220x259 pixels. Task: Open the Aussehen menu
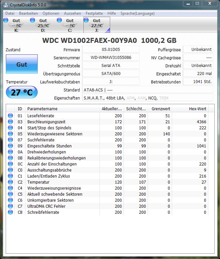click(72, 13)
